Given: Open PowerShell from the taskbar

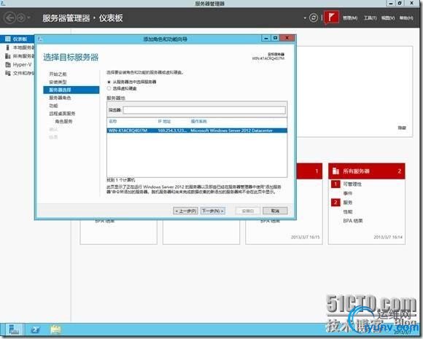Looking at the screenshot, I should click(35, 330).
